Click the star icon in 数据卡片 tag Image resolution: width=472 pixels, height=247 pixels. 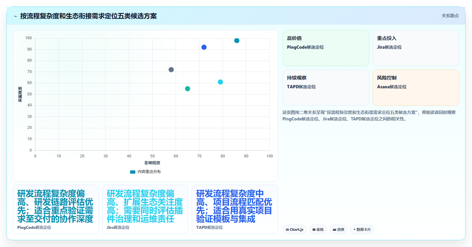click(x=354, y=229)
